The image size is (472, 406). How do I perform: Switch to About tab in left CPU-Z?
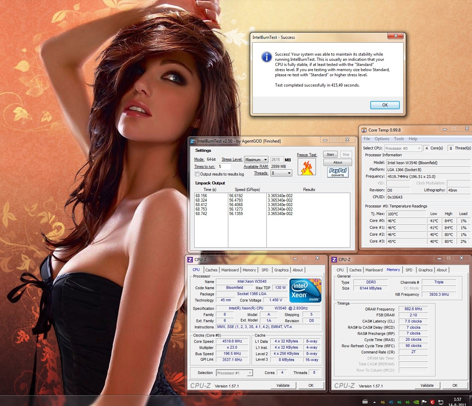pos(298,270)
